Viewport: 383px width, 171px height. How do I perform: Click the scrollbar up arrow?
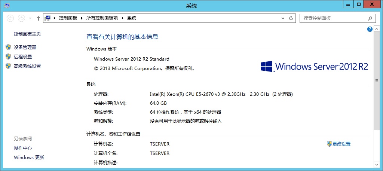pos(377,29)
